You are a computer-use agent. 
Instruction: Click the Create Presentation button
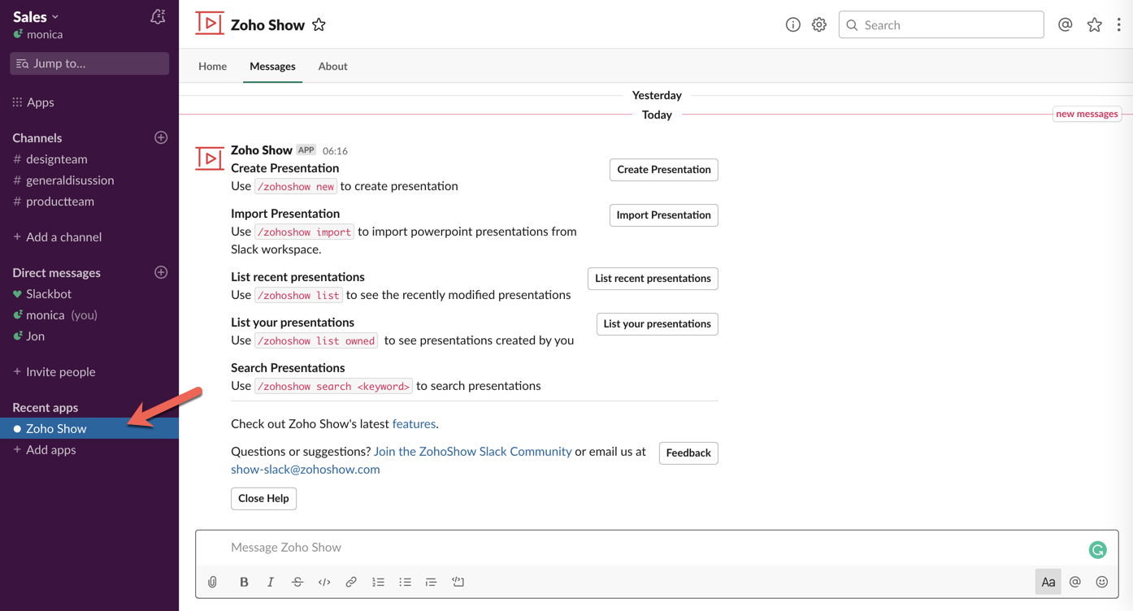(663, 170)
